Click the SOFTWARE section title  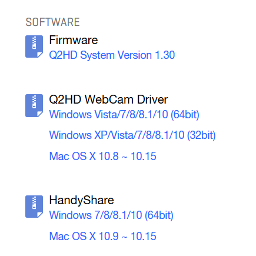coord(52,22)
